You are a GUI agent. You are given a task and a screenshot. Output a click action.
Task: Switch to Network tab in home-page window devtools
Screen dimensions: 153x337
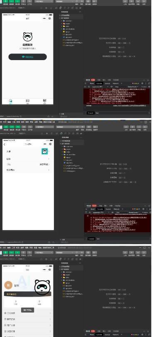[116, 83]
